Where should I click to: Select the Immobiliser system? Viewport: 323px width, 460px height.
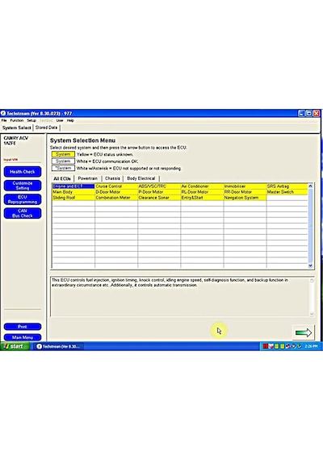pos(245,186)
